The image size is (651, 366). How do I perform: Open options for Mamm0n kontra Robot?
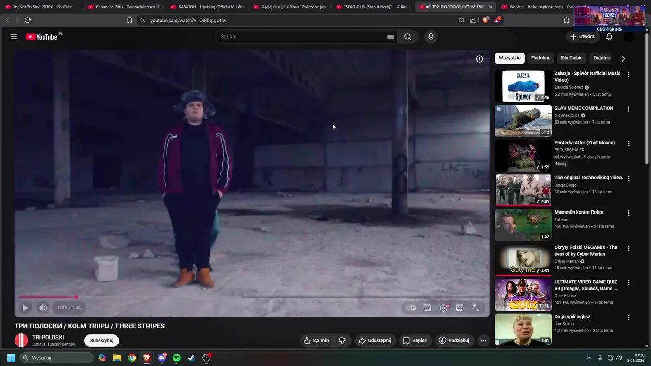click(629, 213)
